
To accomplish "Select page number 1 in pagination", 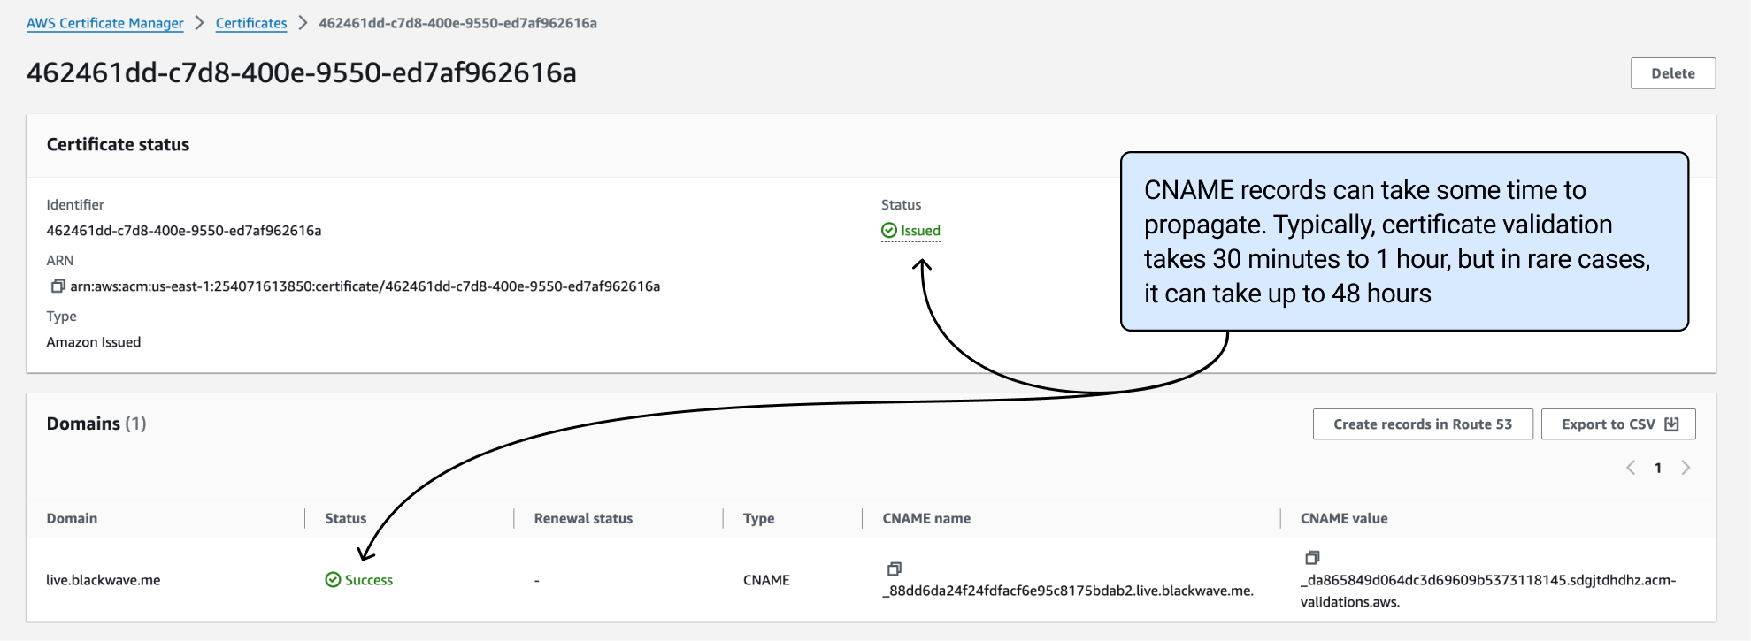I will 1658,468.
